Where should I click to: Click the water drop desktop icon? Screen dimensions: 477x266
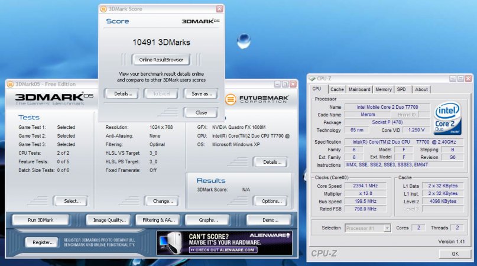point(244,41)
